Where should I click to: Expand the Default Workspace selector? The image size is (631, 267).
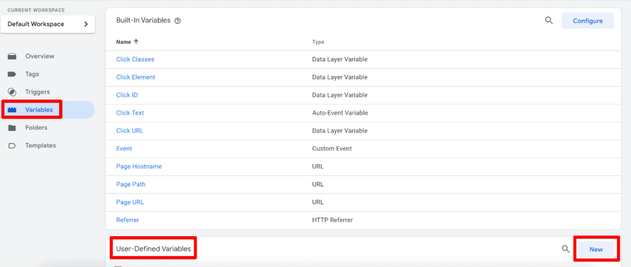pos(48,24)
